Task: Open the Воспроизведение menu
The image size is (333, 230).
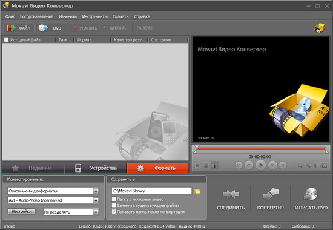Action: click(x=36, y=16)
